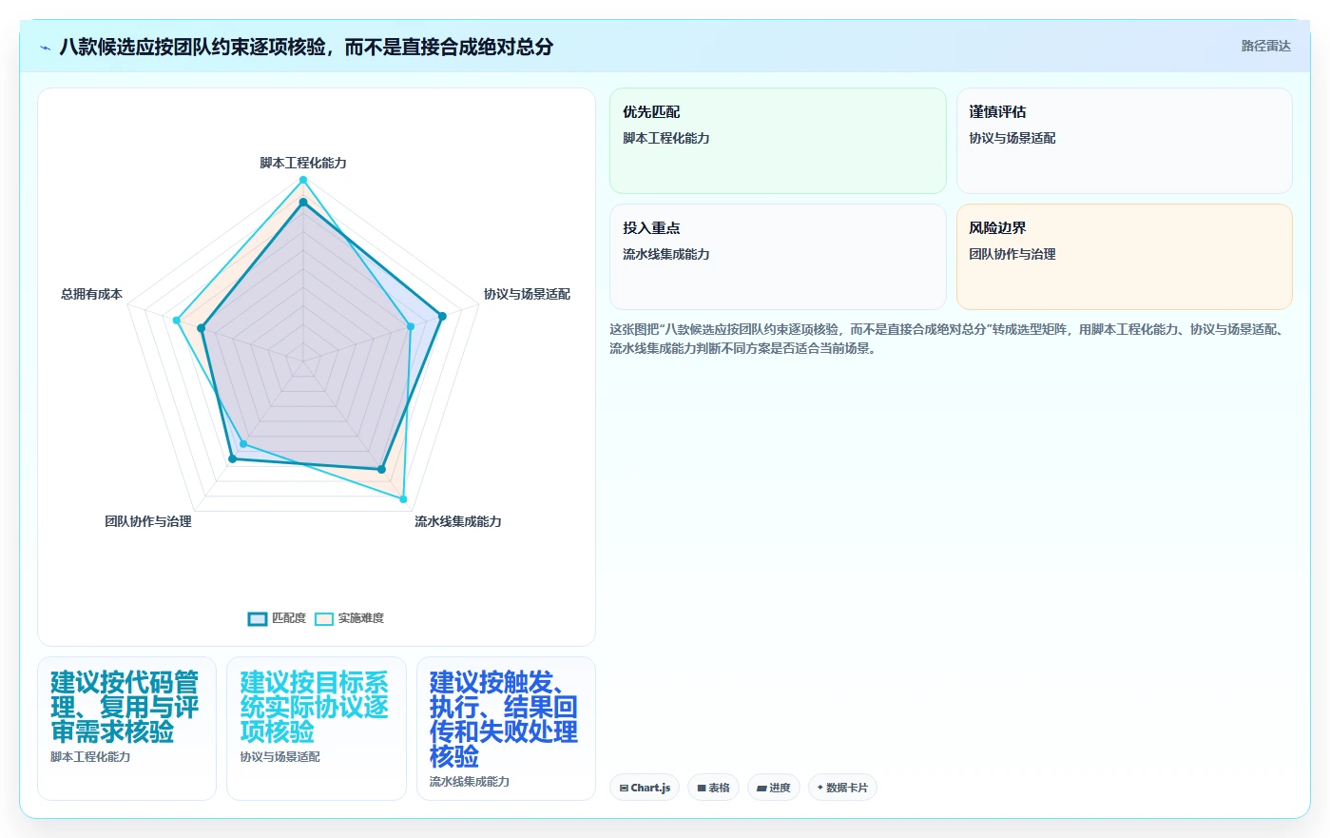The height and width of the screenshot is (838, 1330).
Task: Click 建议按目标系统实际协议逐项核验 stat card
Action: pos(317,729)
